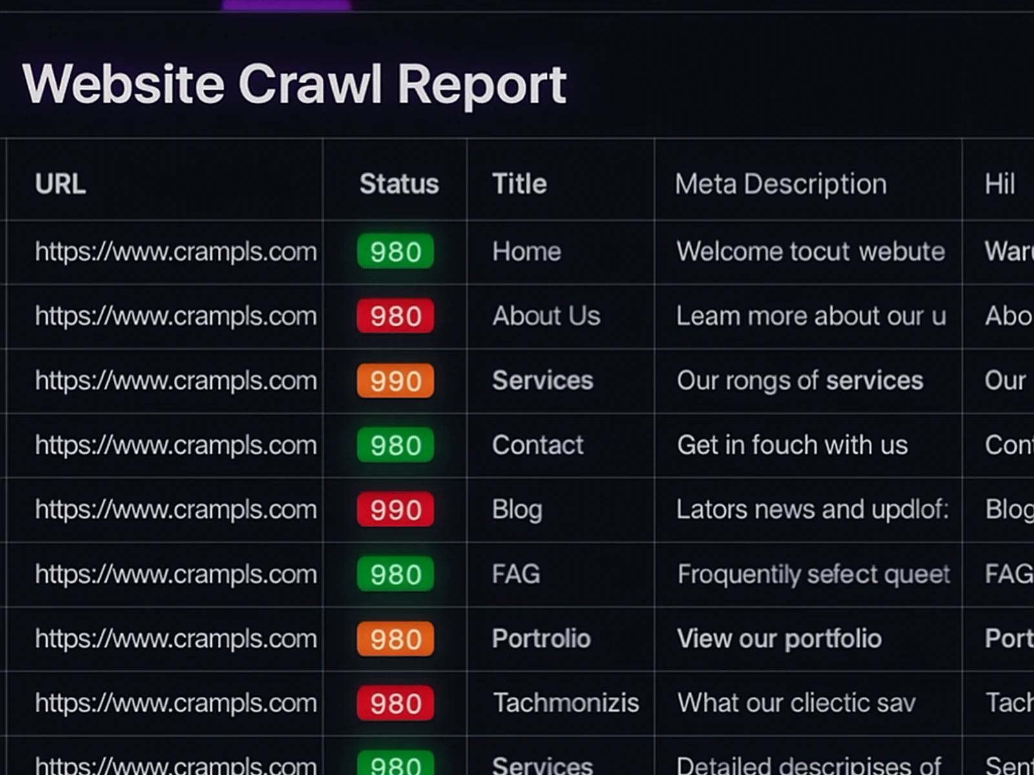Click the green 980 badge in Contact row
Viewport: 1034px width, 775px height.
[396, 445]
